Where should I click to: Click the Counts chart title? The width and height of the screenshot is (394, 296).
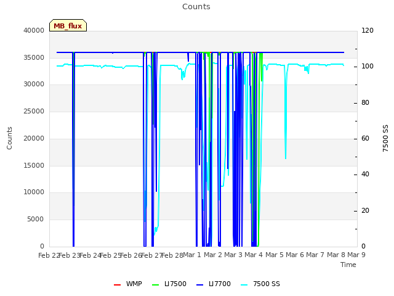(x=196, y=7)
